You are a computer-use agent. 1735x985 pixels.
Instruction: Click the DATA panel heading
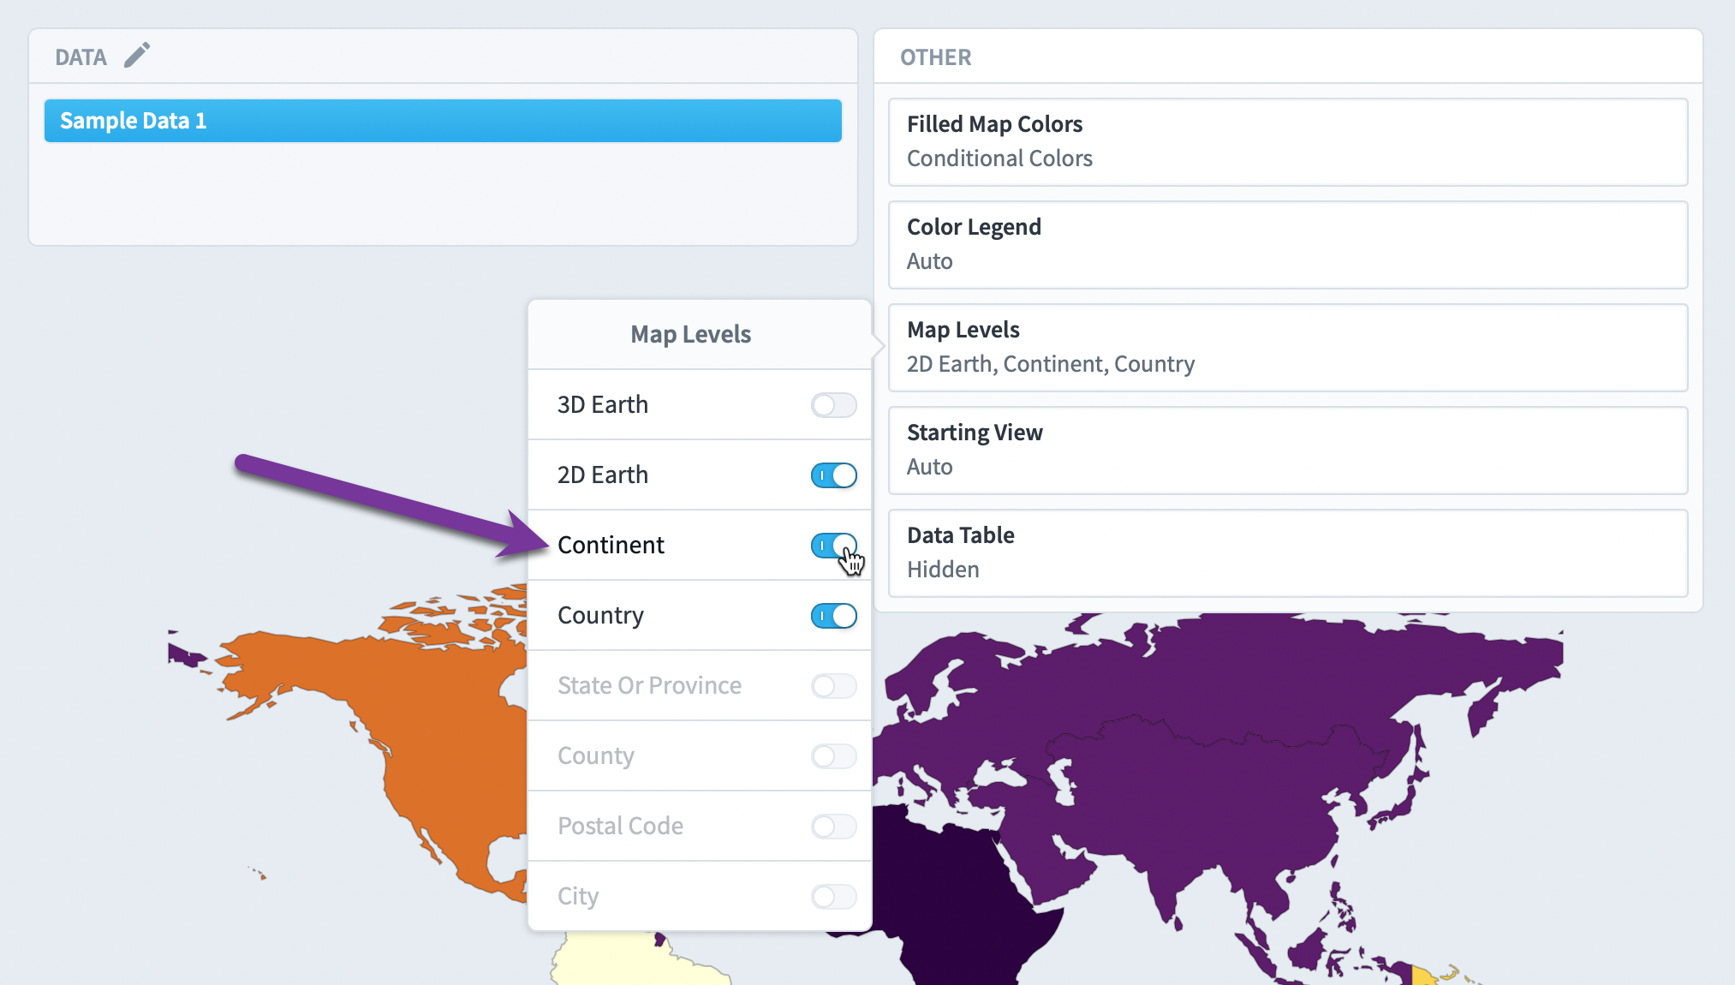[x=80, y=57]
